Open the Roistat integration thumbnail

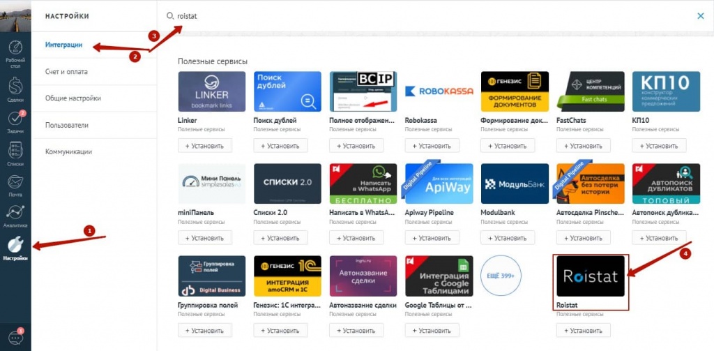[x=591, y=276]
